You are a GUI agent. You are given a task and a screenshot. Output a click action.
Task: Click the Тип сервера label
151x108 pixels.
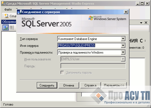(29, 39)
